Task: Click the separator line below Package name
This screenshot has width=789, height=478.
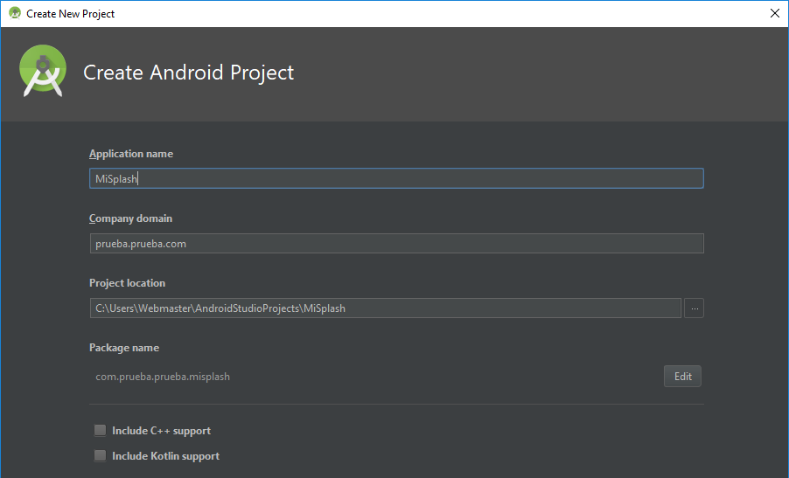Action: click(396, 404)
